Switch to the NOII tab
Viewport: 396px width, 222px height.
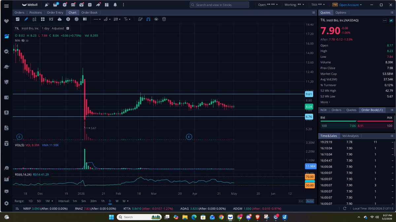click(324, 110)
